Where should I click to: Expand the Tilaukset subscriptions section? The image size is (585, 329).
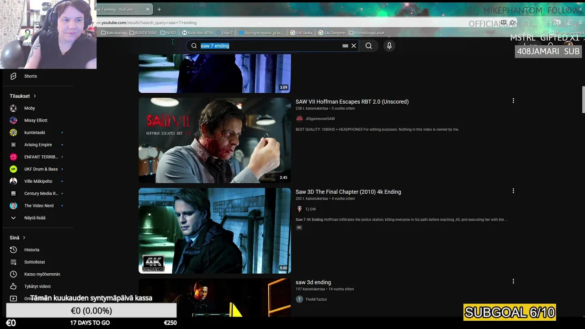(x=23, y=96)
